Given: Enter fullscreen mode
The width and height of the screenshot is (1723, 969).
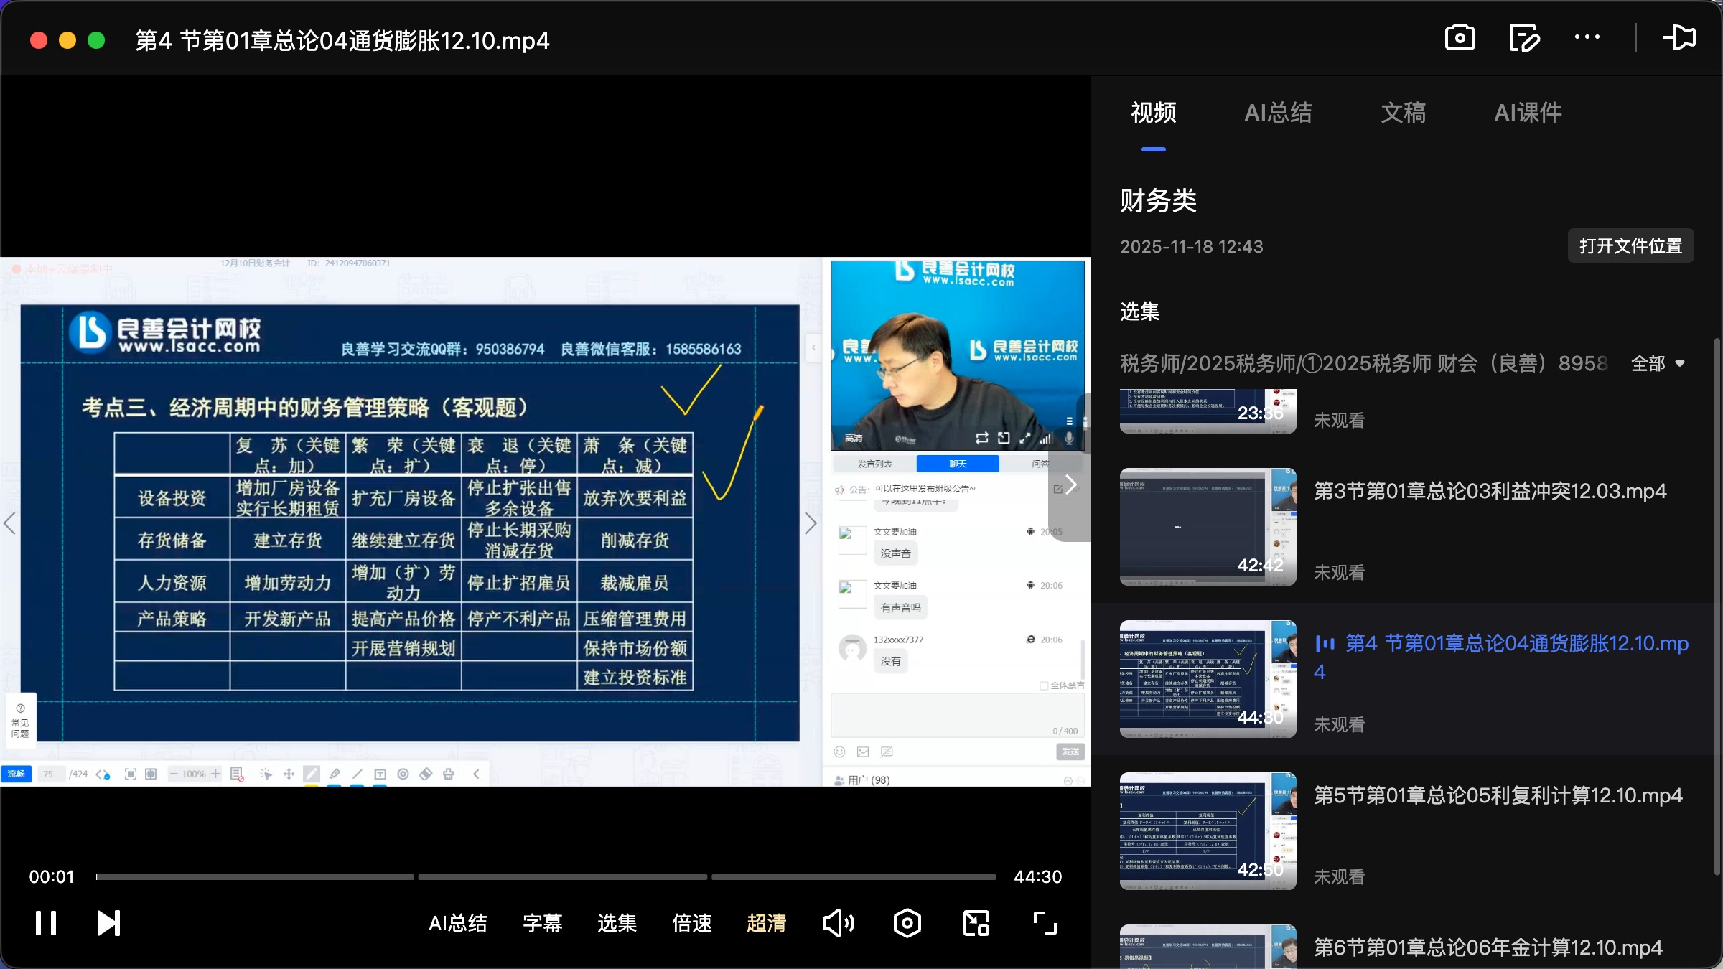Looking at the screenshot, I should (1045, 922).
